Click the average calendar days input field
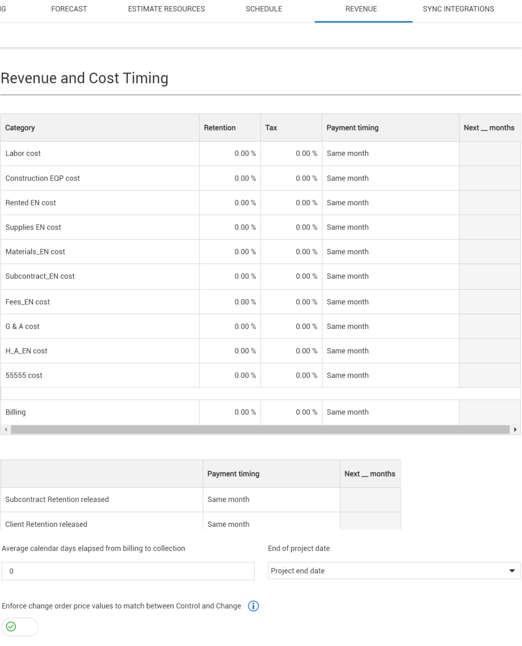 [128, 571]
